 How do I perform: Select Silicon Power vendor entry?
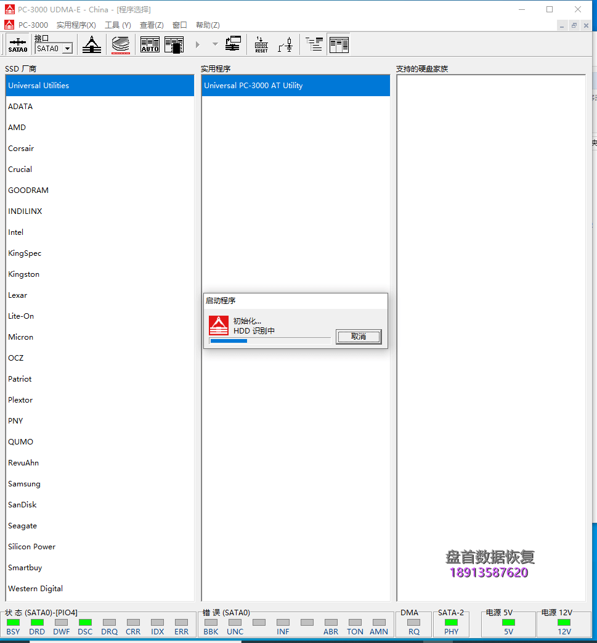click(100, 546)
